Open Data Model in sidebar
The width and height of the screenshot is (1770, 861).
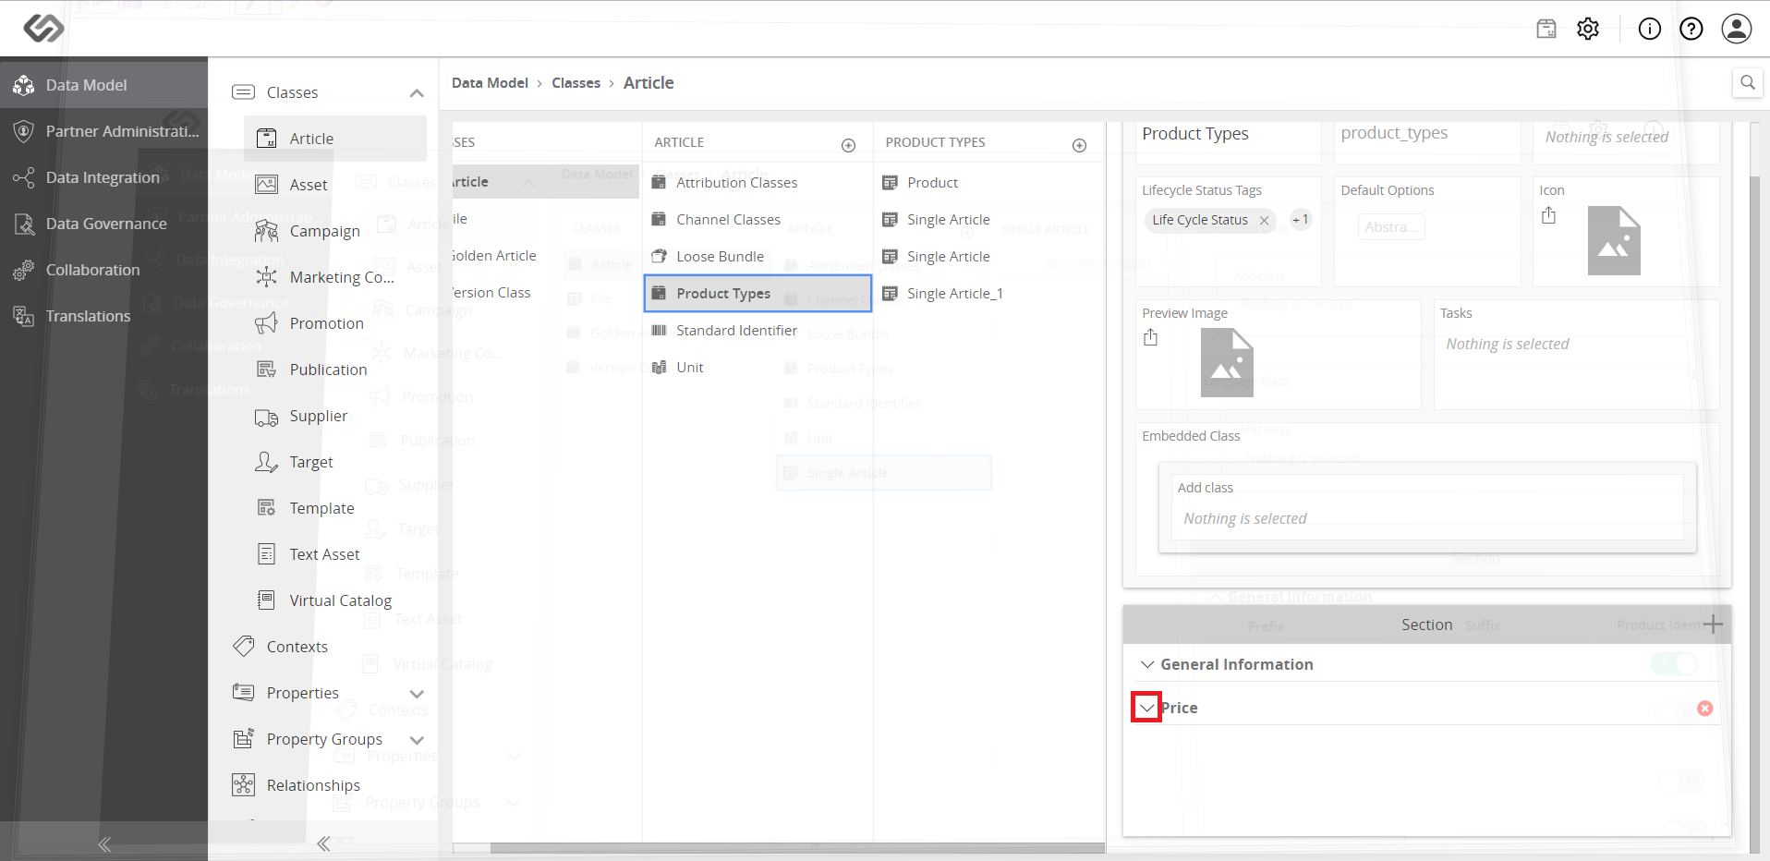(x=103, y=85)
